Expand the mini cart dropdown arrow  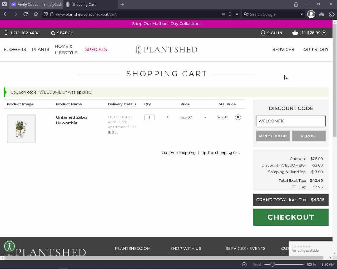click(x=324, y=33)
